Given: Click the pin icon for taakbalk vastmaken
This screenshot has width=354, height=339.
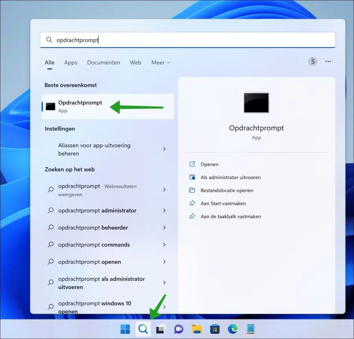Looking at the screenshot, I should pyautogui.click(x=192, y=216).
